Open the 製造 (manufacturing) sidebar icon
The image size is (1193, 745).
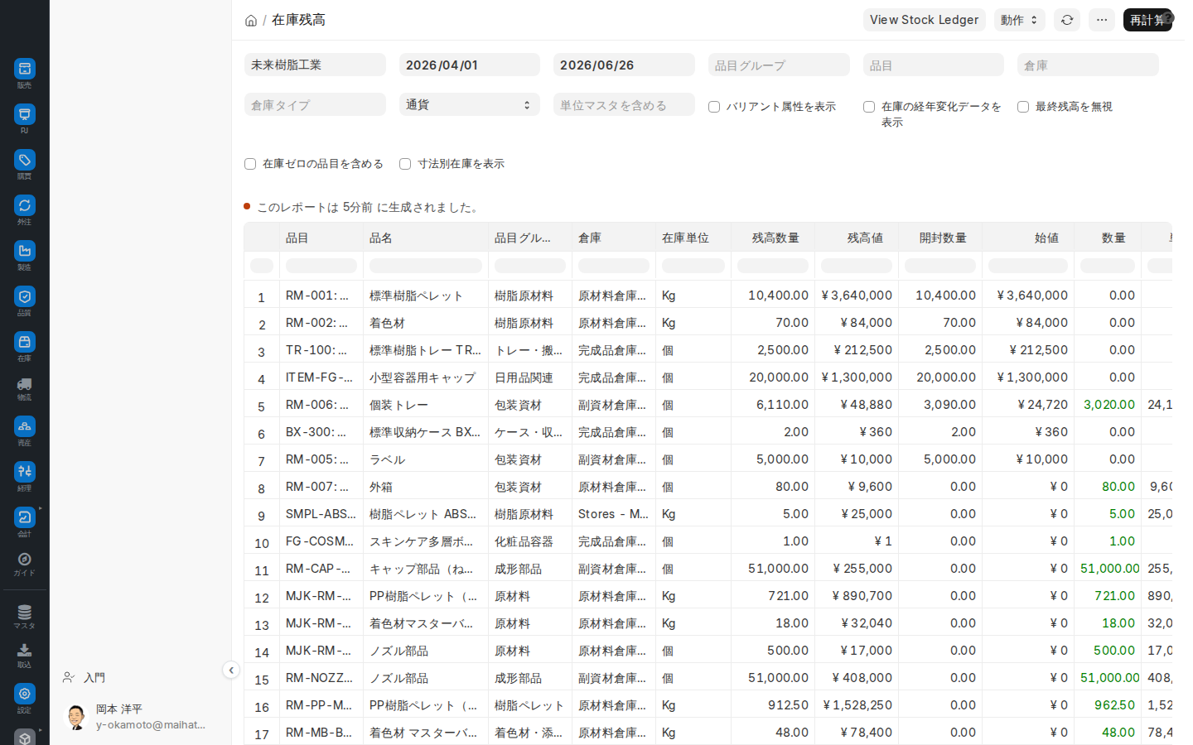[25, 251]
